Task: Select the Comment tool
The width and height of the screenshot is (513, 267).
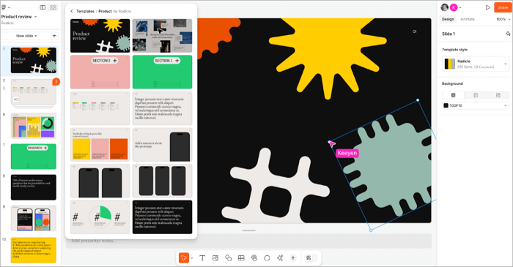Action: (x=267, y=258)
